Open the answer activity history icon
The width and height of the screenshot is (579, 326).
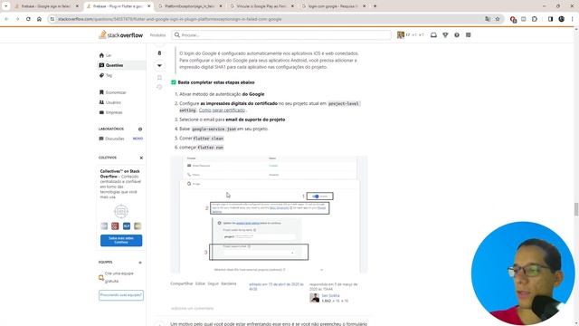(x=159, y=87)
